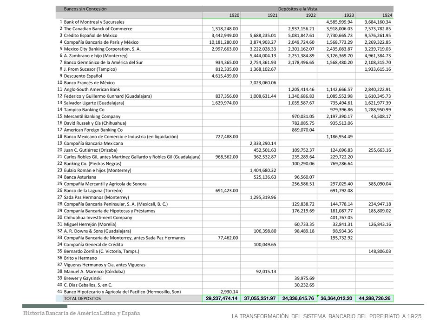Select Crédito Español 1924 value 9,576,261.95
The image size is (446, 335).
point(378,36)
